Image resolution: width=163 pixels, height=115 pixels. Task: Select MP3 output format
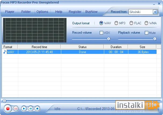point(116,23)
